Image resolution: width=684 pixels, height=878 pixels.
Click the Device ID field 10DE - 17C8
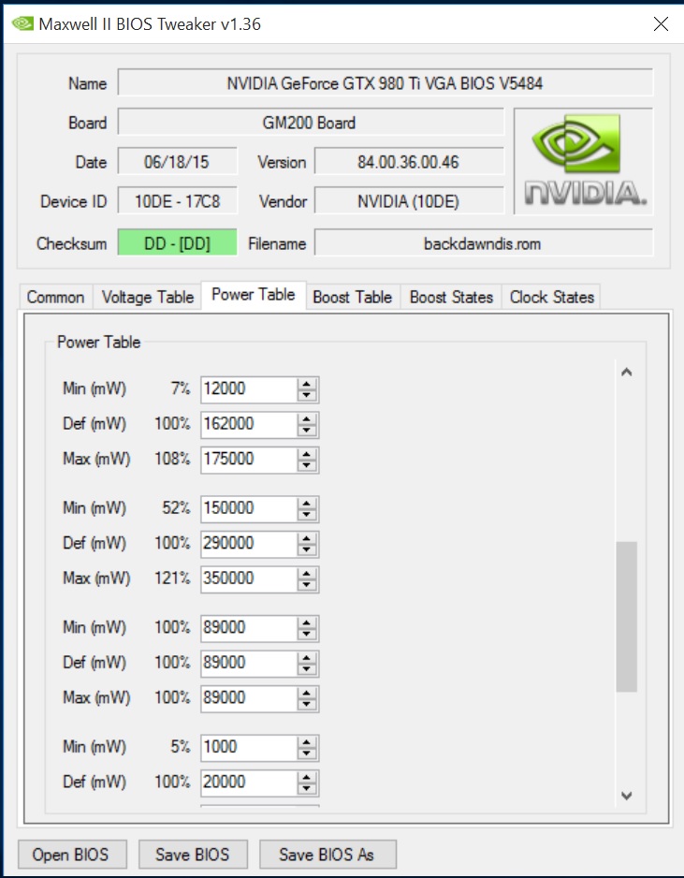click(x=178, y=201)
